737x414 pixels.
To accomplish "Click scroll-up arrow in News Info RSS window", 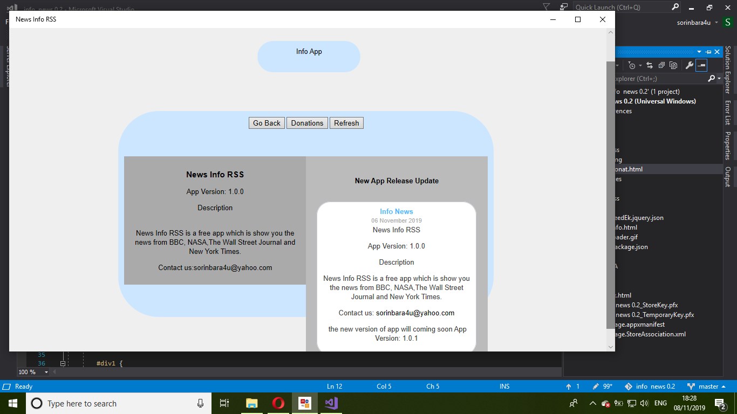I will coord(611,33).
